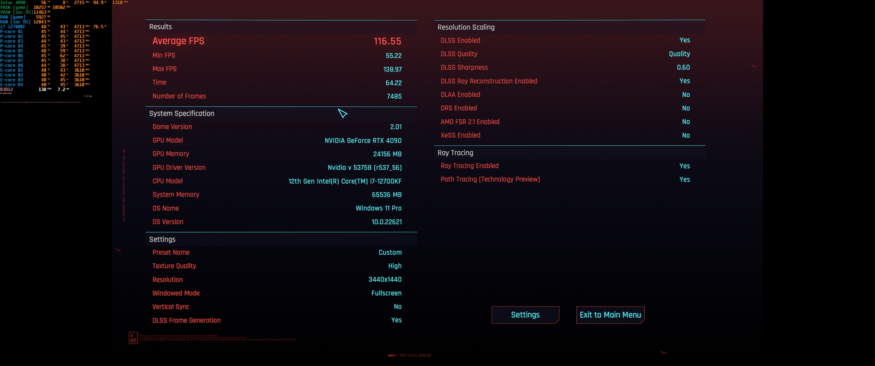The width and height of the screenshot is (875, 366).
Task: Select the DLSS Enabled Yes value
Action: pos(684,40)
